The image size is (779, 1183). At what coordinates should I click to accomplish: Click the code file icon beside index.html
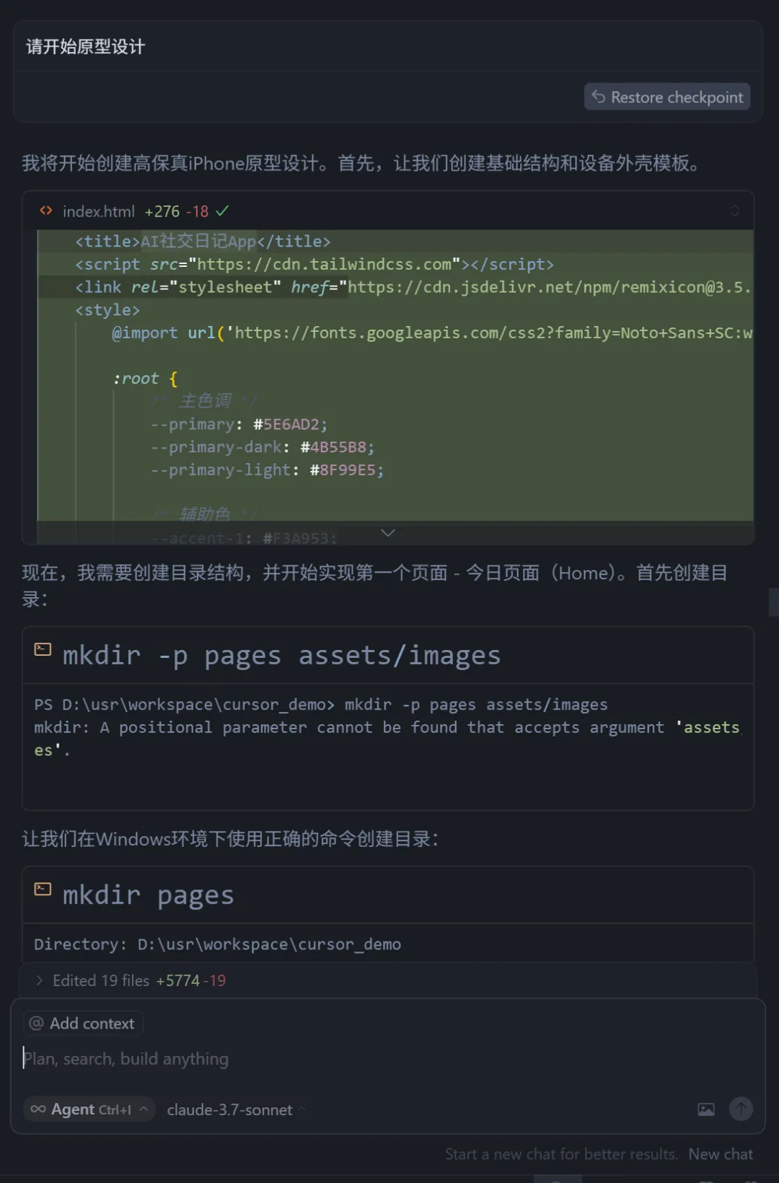pyautogui.click(x=46, y=211)
